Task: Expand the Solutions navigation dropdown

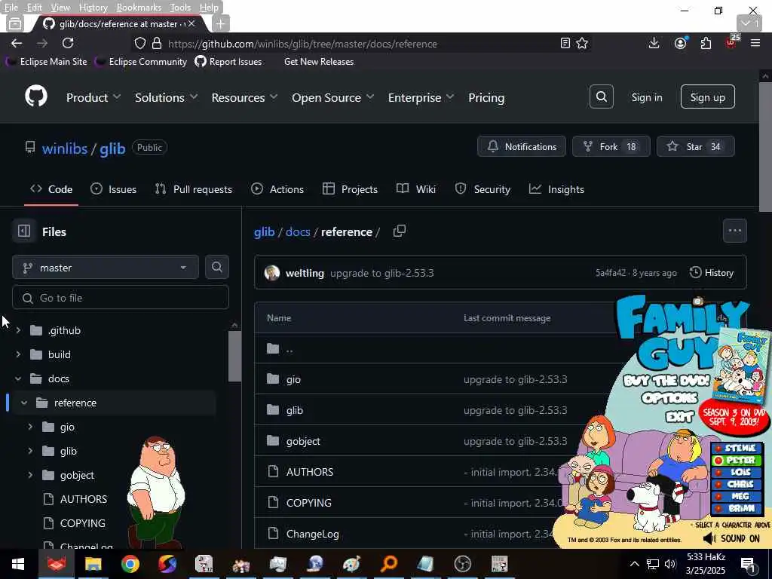Action: pyautogui.click(x=167, y=97)
